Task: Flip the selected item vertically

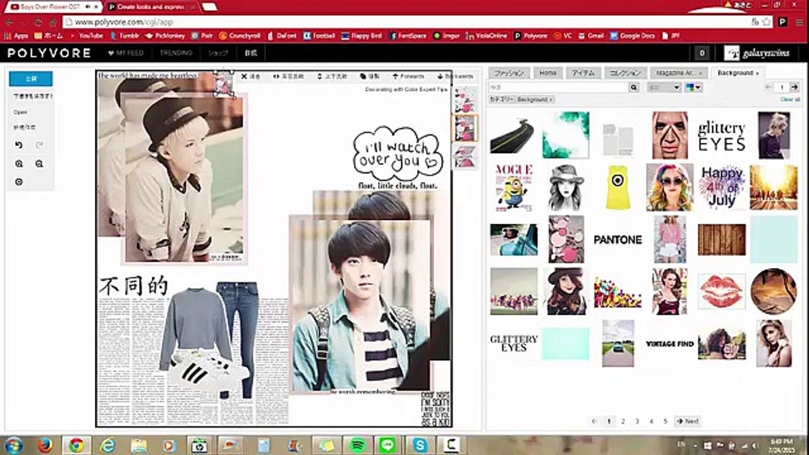Action: 331,76
